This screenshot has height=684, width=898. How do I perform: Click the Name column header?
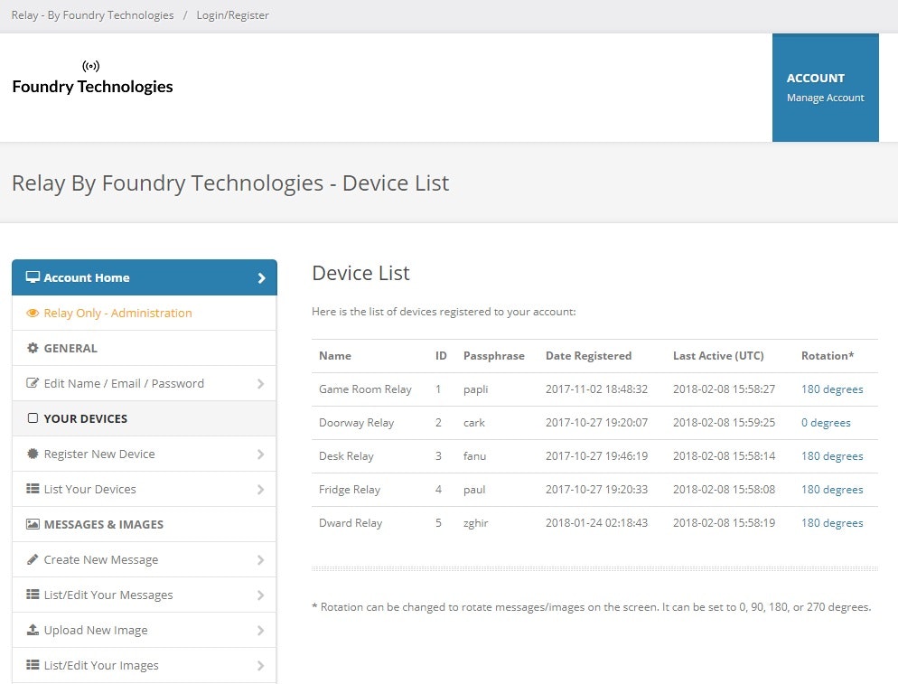[x=335, y=356]
